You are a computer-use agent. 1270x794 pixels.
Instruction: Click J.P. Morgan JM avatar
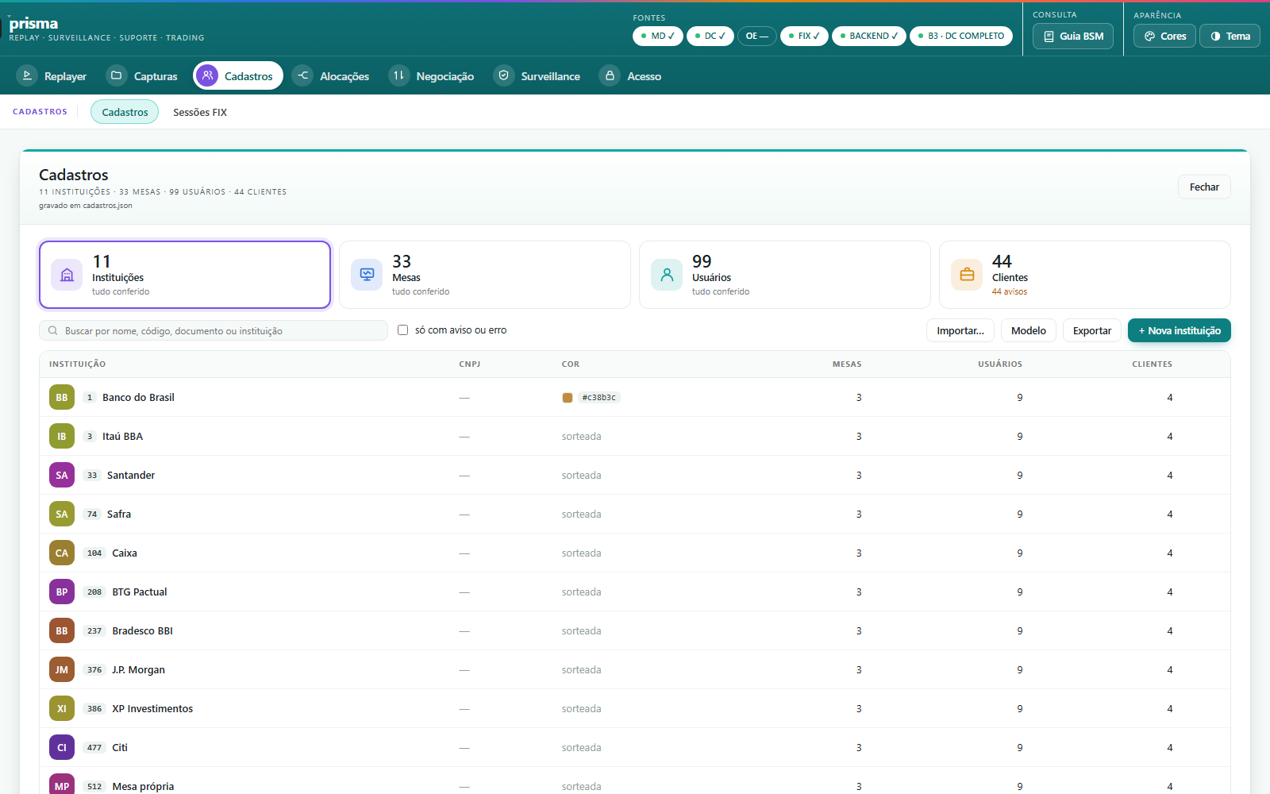(62, 669)
